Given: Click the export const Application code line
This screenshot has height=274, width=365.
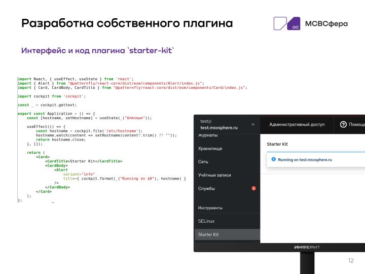Looking at the screenshot, I should (56, 114).
